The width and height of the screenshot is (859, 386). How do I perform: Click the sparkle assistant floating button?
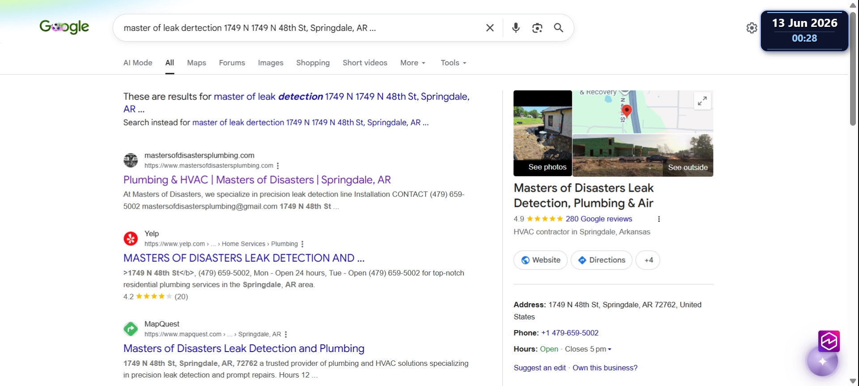pyautogui.click(x=822, y=361)
